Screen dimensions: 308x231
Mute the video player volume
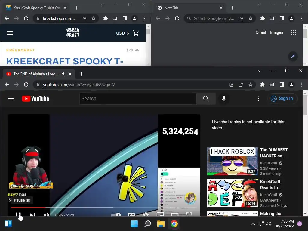point(46,214)
